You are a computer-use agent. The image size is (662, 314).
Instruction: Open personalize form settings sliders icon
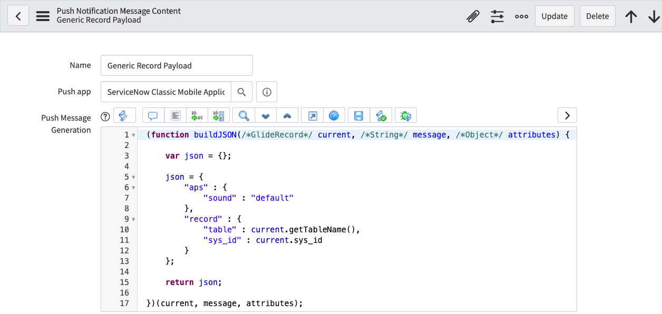point(497,16)
